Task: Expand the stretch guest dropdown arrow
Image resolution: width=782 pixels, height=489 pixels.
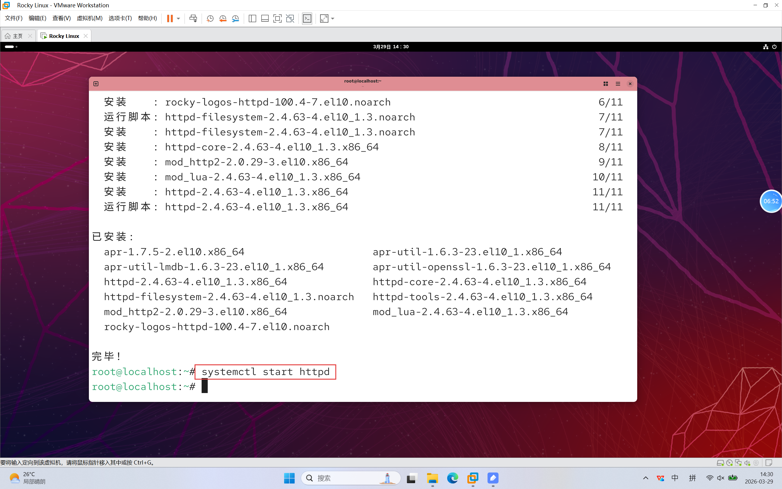Action: (333, 18)
